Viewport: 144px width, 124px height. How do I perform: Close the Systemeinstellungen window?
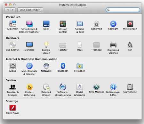tap(6, 5)
